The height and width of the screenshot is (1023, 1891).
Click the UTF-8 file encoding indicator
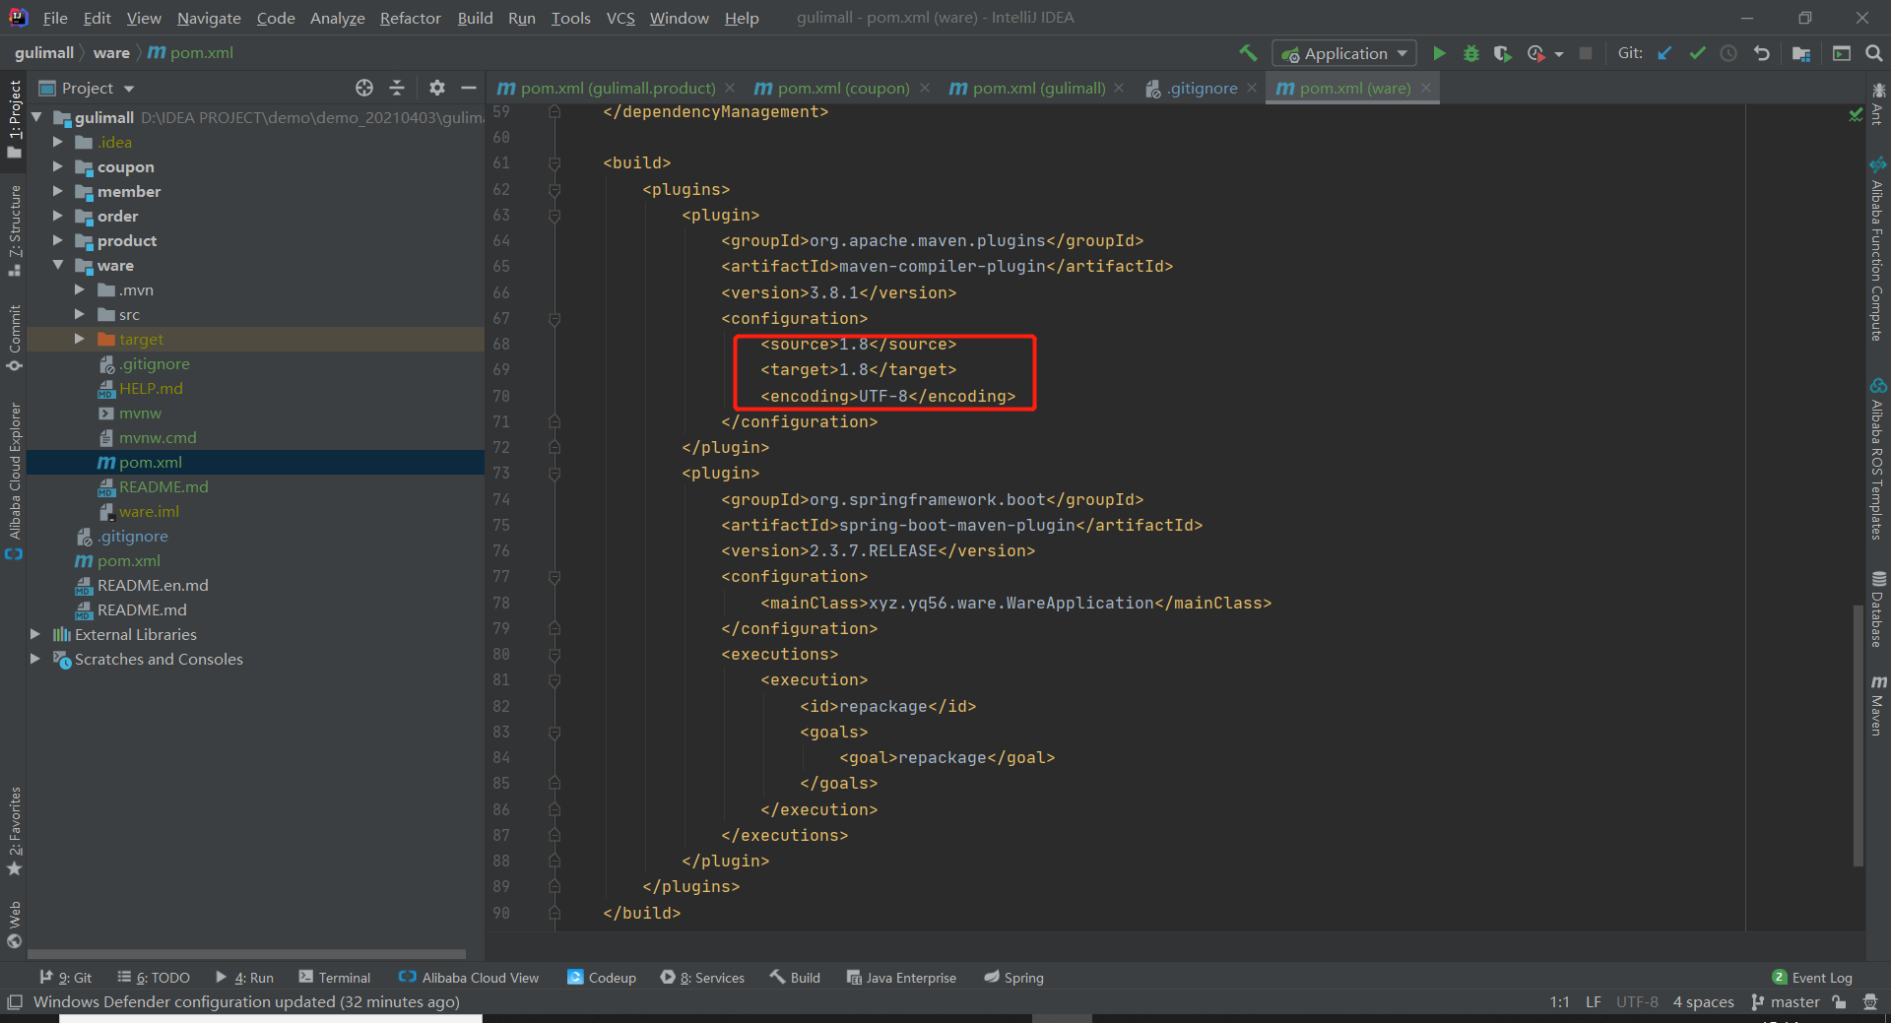1637,1001
